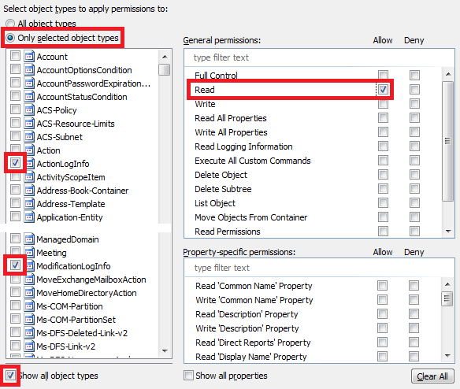Click the Ms-DFS-Link-v2 object type icon

point(29,346)
